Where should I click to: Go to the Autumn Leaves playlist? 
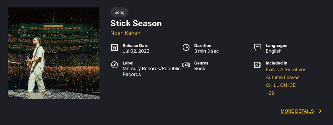[282, 77]
